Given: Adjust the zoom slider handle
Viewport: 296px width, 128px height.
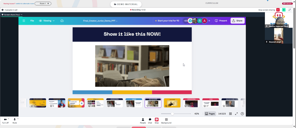Looking at the screenshot, I should point(172,114).
